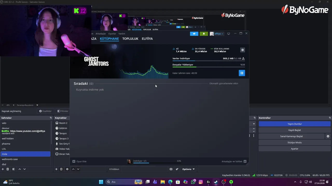Open Steam download settings gear
Image resolution: width=332 pixels, height=186 pixels.
pos(243,50)
